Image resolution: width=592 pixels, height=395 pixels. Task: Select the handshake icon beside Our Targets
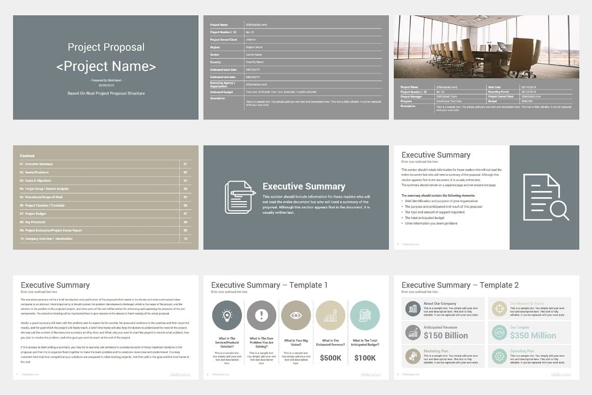(x=498, y=332)
